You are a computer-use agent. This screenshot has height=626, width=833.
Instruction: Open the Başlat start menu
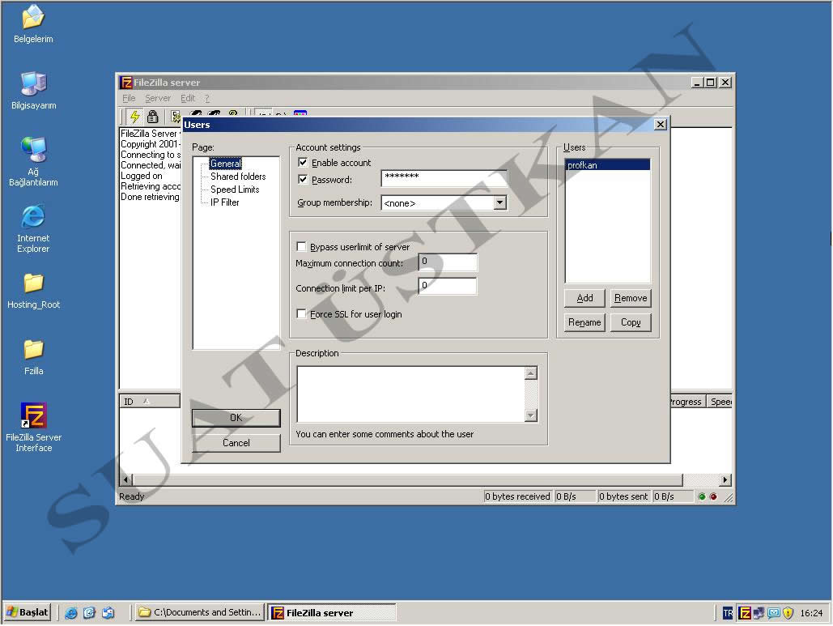[28, 612]
